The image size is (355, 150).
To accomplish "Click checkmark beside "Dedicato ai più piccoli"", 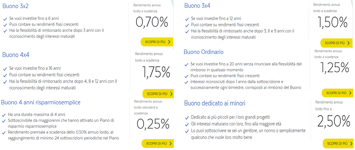I will click(x=187, y=117).
